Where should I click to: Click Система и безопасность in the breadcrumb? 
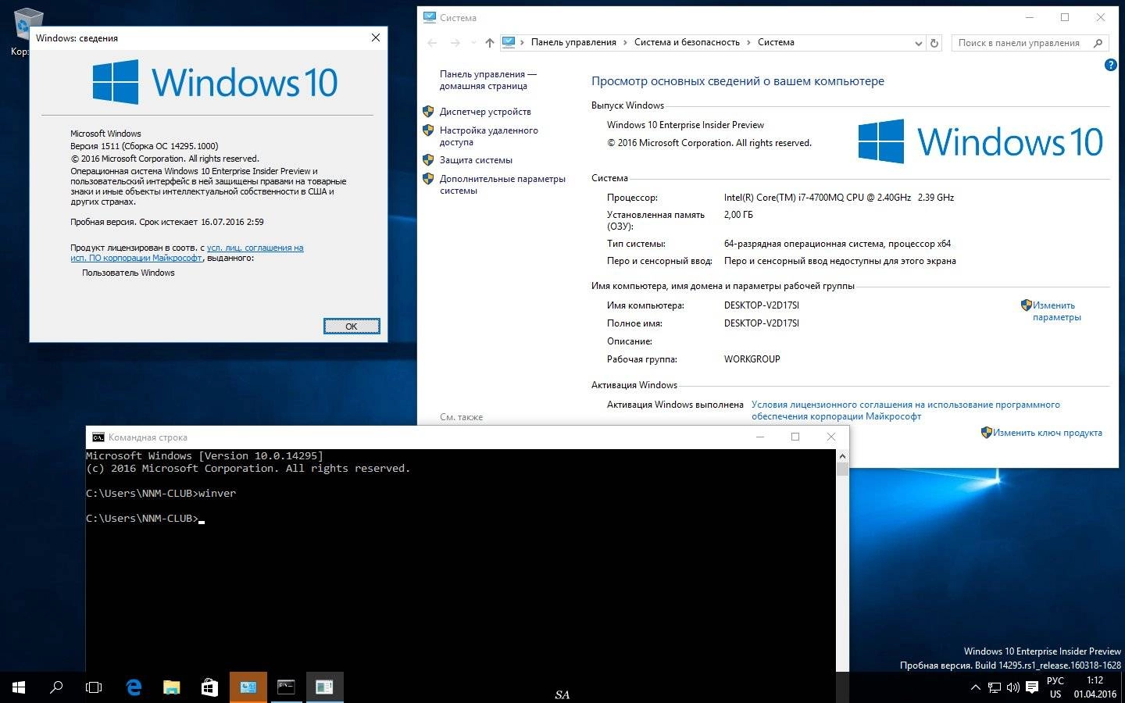pyautogui.click(x=687, y=42)
